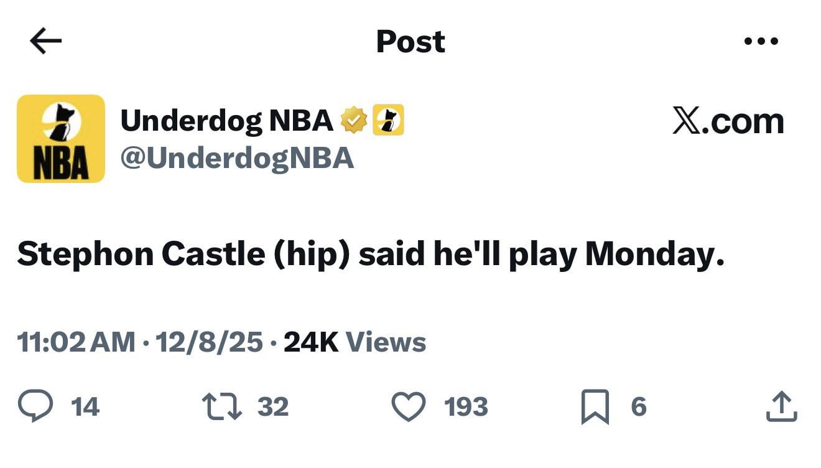View reposts by clicking the count 32
Screen dimensions: 821x468
coord(274,408)
